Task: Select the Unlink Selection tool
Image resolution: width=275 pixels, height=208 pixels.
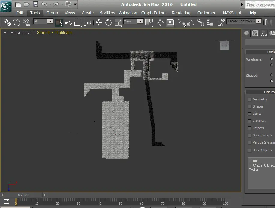Action: [x=17, y=22]
